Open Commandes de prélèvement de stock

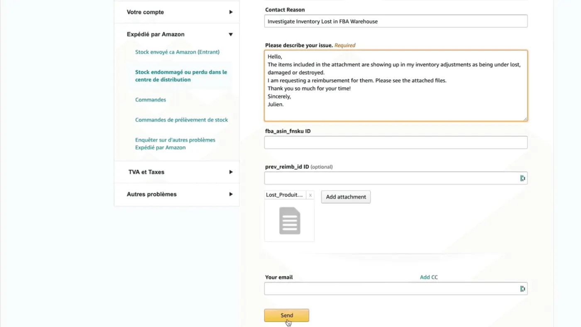tap(181, 120)
